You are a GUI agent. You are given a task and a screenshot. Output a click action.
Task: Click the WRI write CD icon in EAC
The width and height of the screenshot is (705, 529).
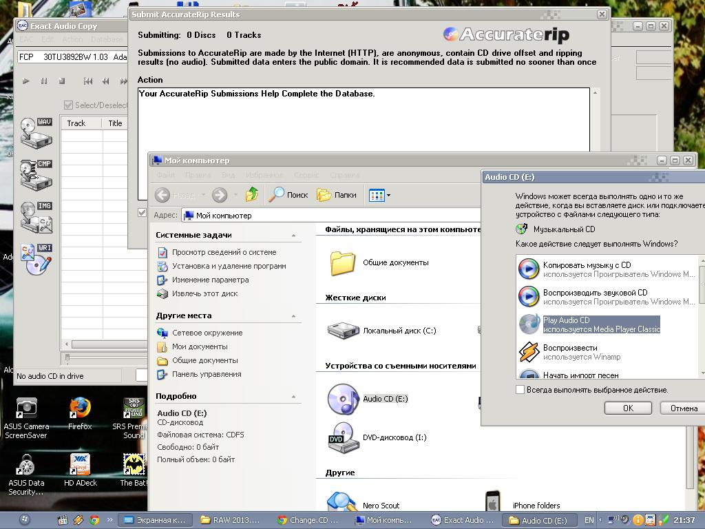click(x=36, y=260)
